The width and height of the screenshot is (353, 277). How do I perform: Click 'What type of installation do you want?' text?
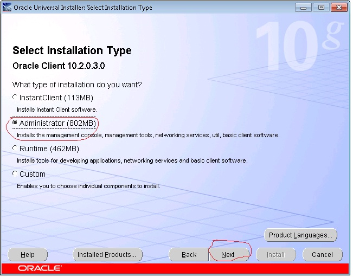[x=77, y=85]
